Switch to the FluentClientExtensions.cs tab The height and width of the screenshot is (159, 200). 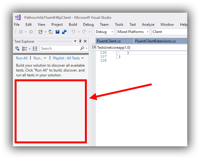(x=160, y=41)
